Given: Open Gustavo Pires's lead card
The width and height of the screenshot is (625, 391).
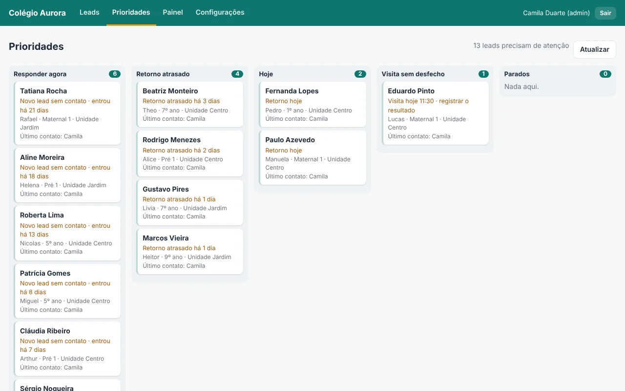Looking at the screenshot, I should tap(190, 202).
